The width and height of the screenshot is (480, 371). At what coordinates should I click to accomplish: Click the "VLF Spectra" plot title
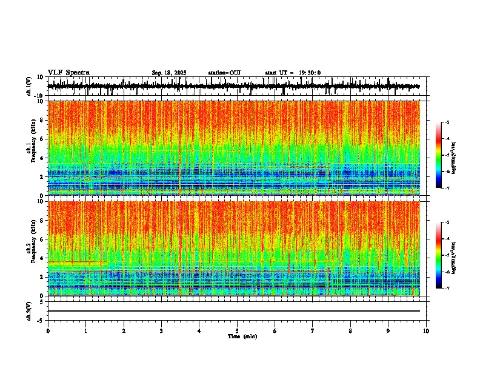(x=68, y=73)
